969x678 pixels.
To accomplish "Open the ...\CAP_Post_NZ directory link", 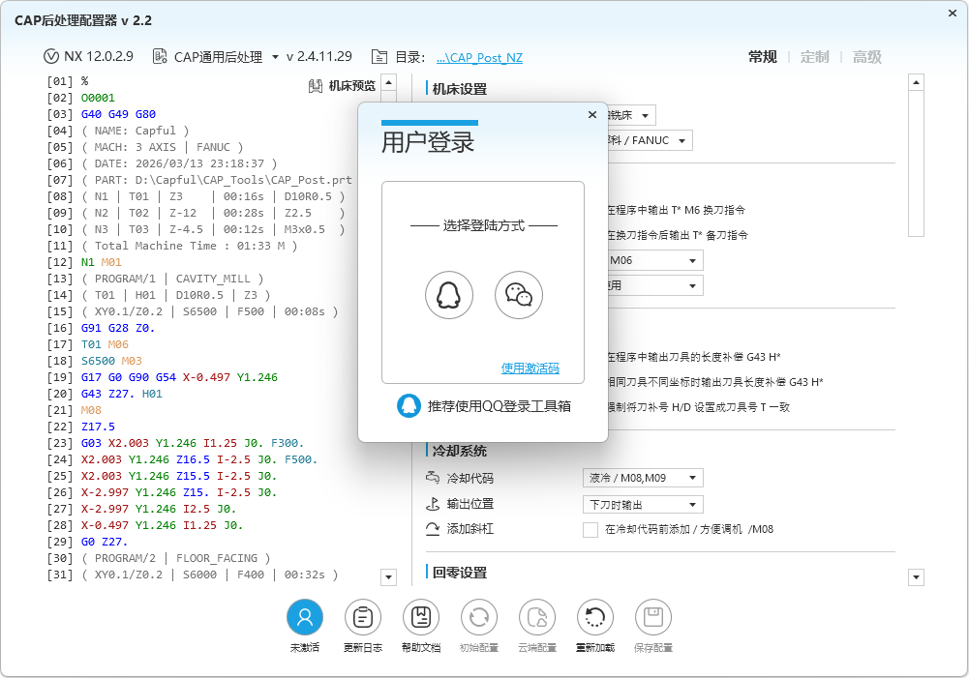I will [480, 56].
